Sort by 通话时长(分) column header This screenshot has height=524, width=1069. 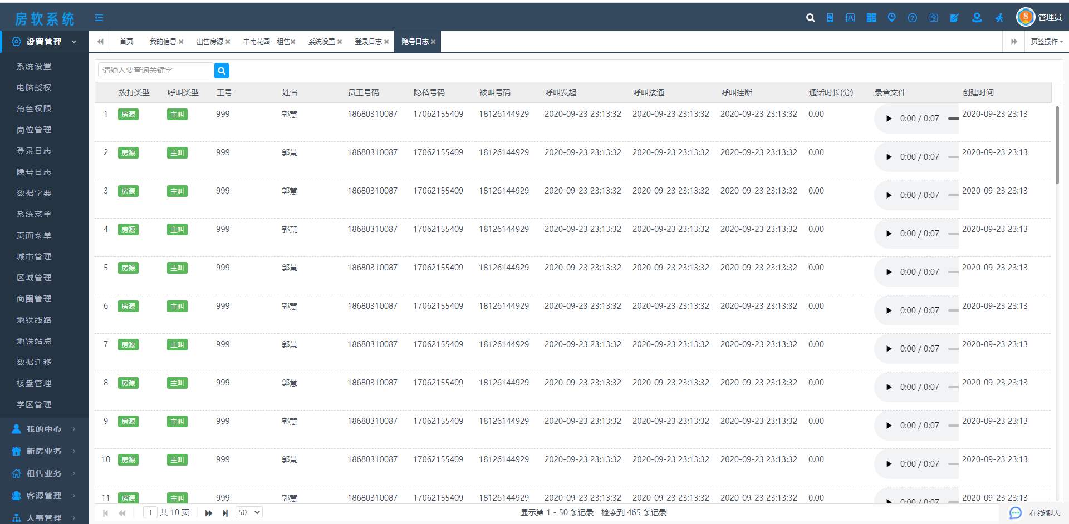coord(831,92)
